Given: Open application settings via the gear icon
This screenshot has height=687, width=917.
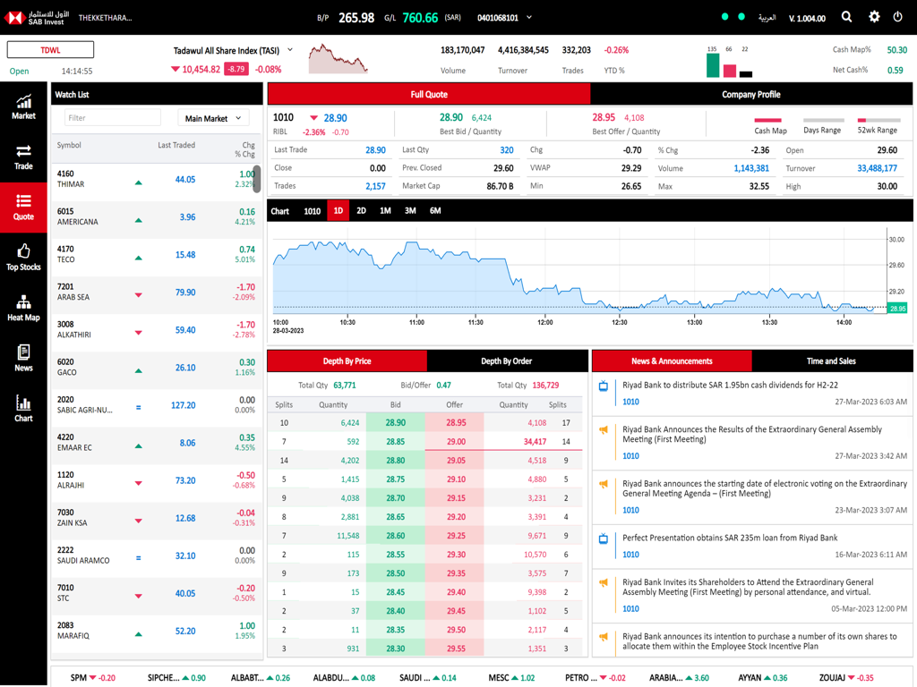Looking at the screenshot, I should 873,15.
